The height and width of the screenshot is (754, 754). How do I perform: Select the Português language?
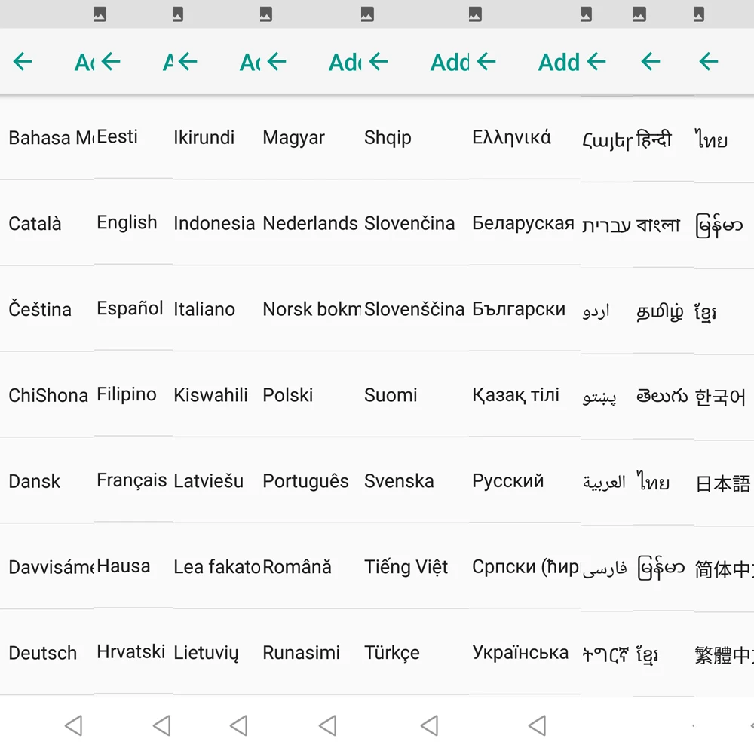point(305,481)
